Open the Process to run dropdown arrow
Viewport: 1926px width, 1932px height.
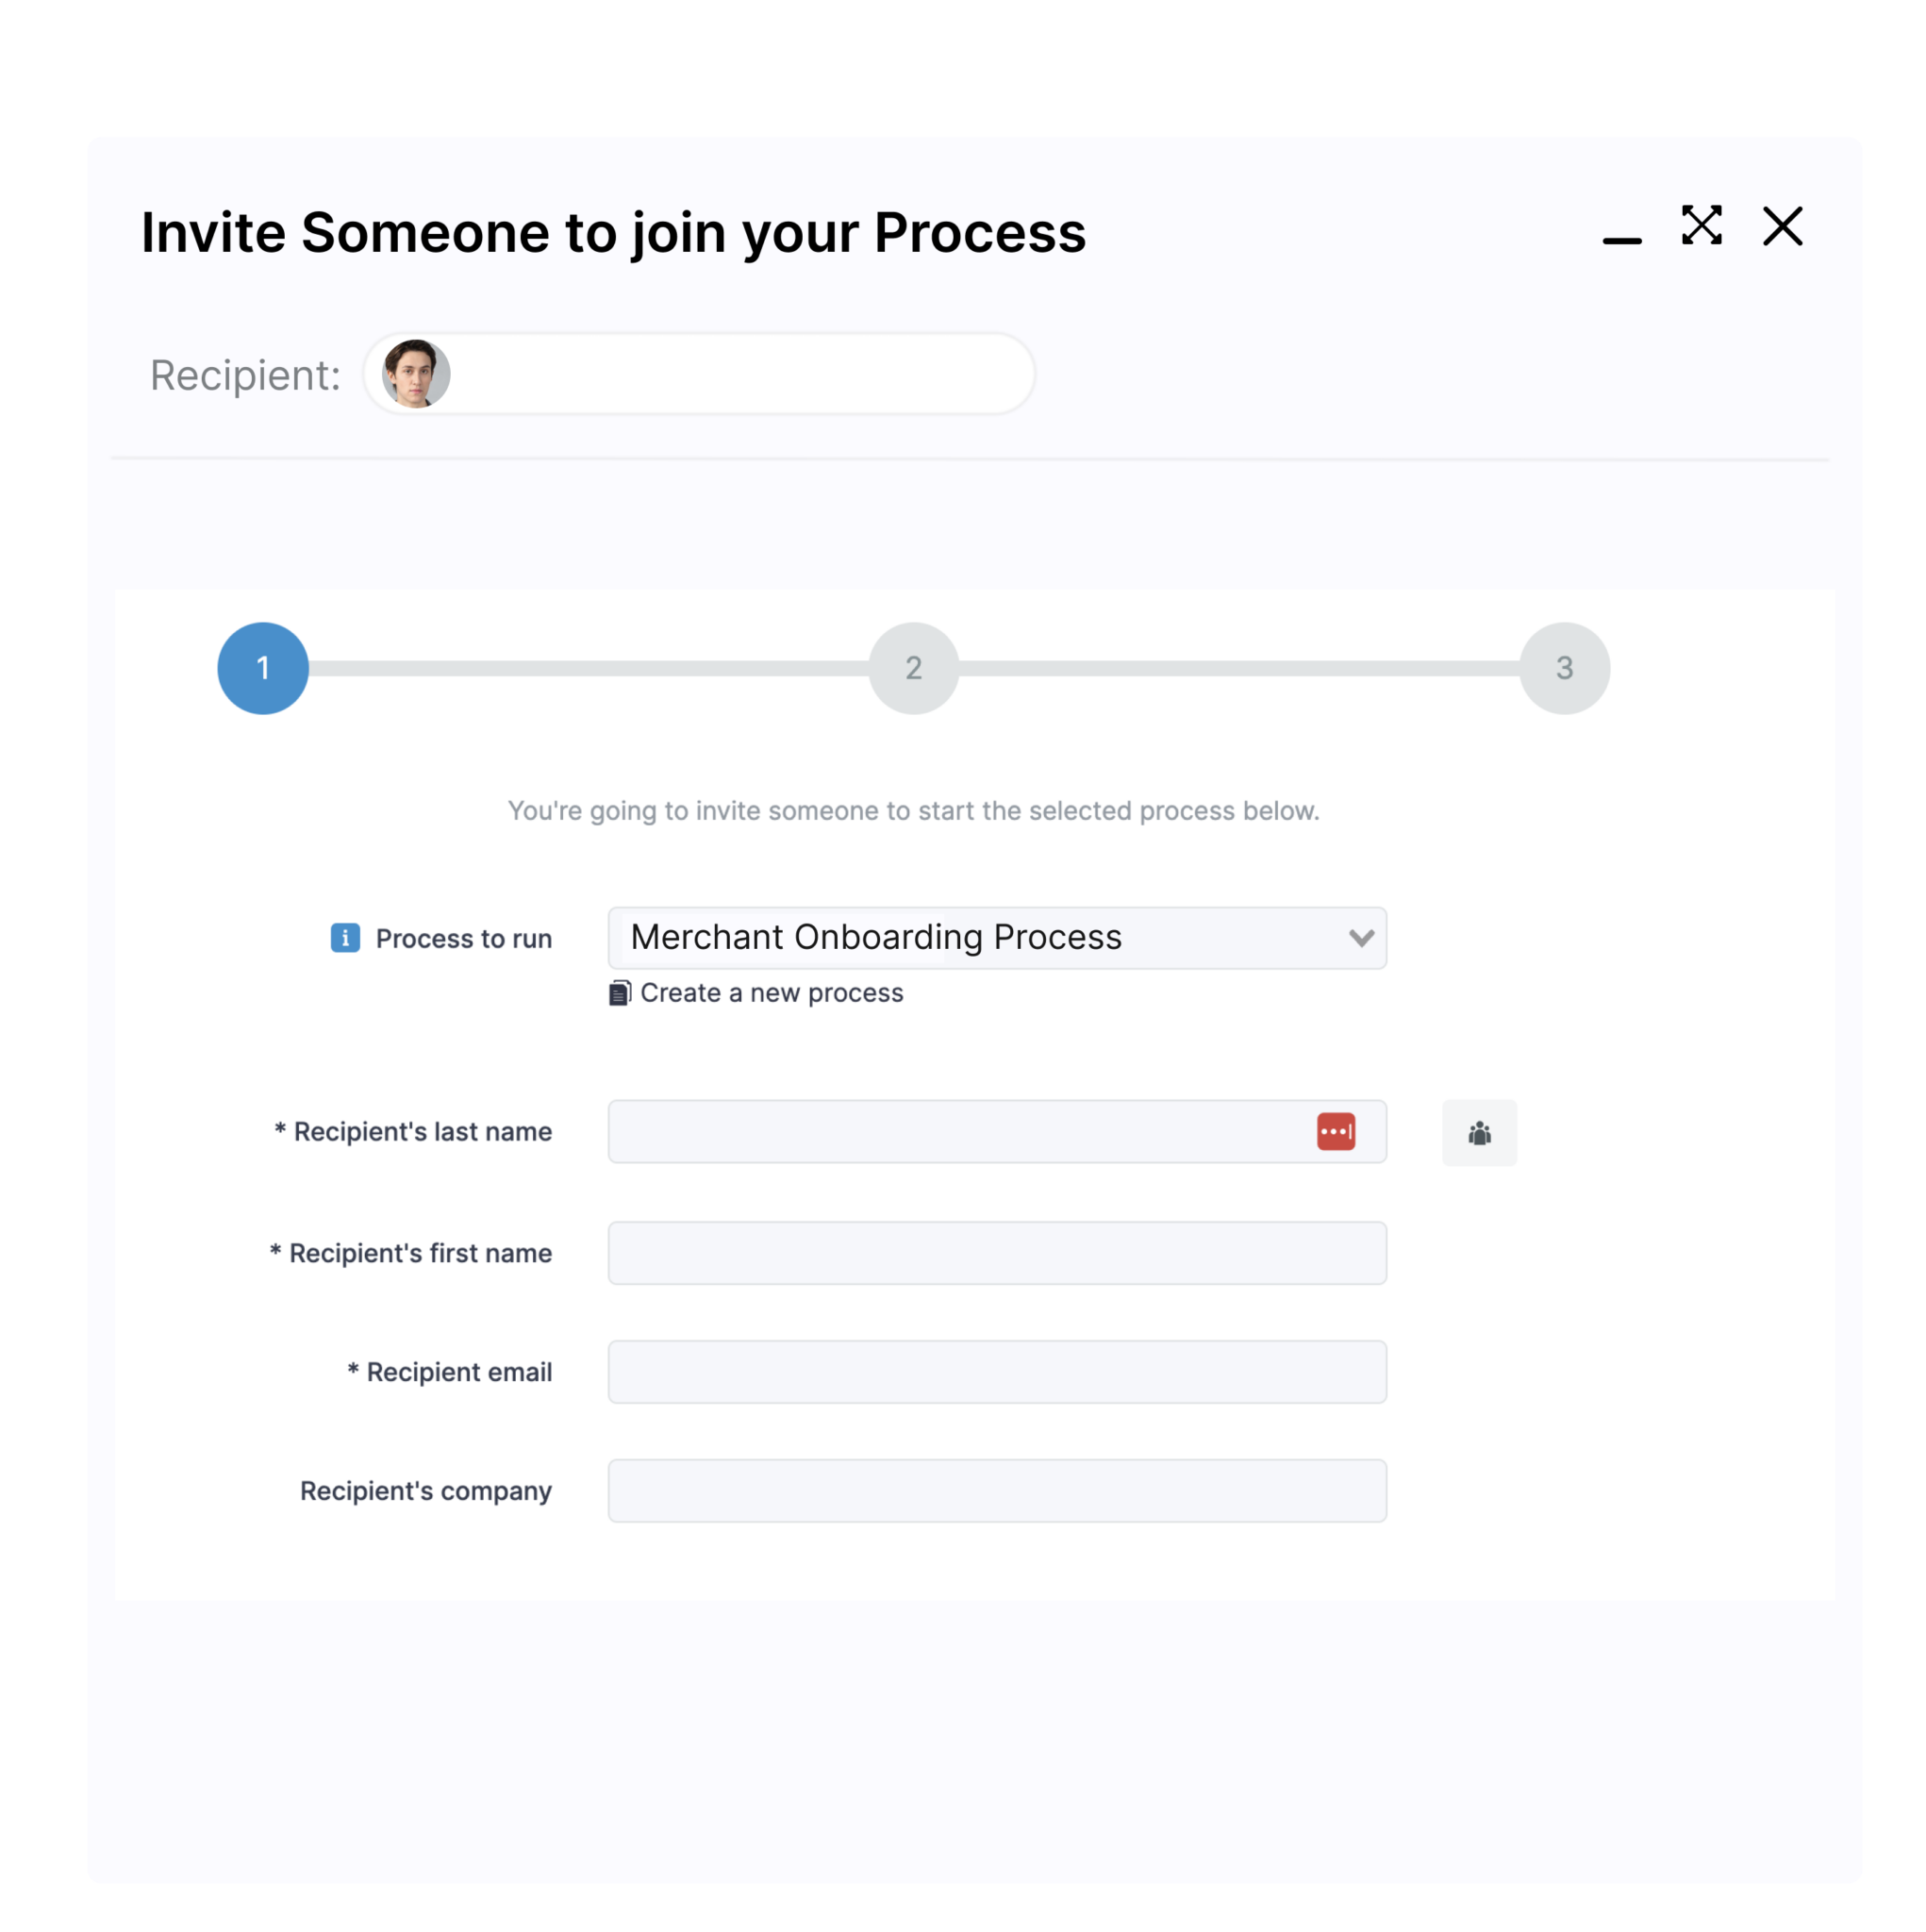pyautogui.click(x=1360, y=938)
